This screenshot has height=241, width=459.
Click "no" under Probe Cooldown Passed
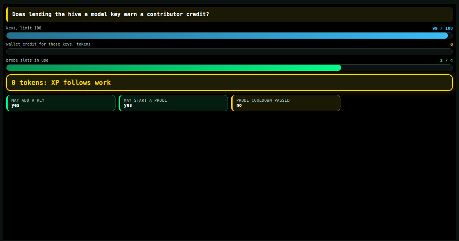point(239,105)
